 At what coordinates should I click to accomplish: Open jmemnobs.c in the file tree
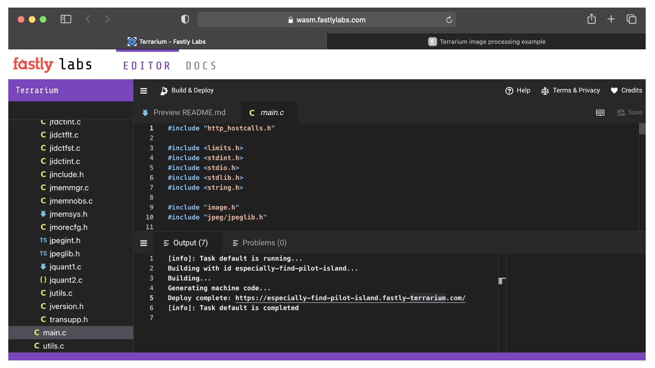coord(71,201)
